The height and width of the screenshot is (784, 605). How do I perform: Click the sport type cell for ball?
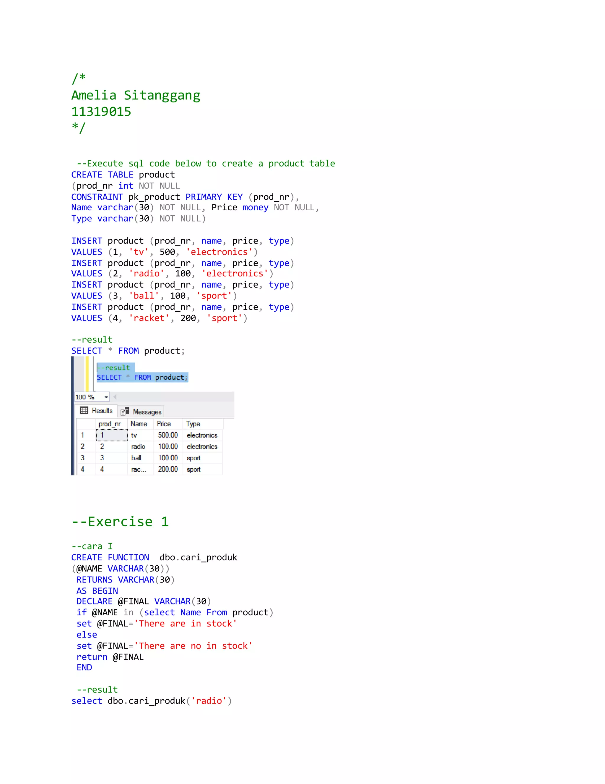click(194, 458)
